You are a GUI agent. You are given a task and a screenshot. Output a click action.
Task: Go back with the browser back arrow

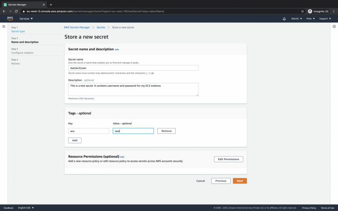click(x=4, y=11)
